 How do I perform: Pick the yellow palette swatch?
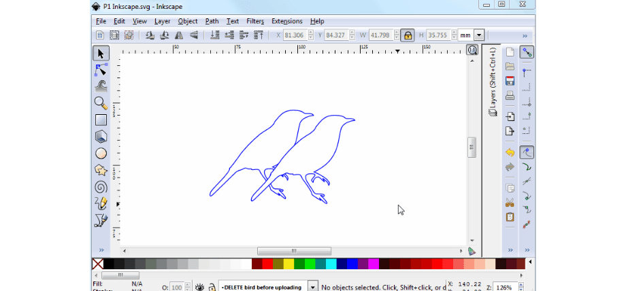(289, 263)
